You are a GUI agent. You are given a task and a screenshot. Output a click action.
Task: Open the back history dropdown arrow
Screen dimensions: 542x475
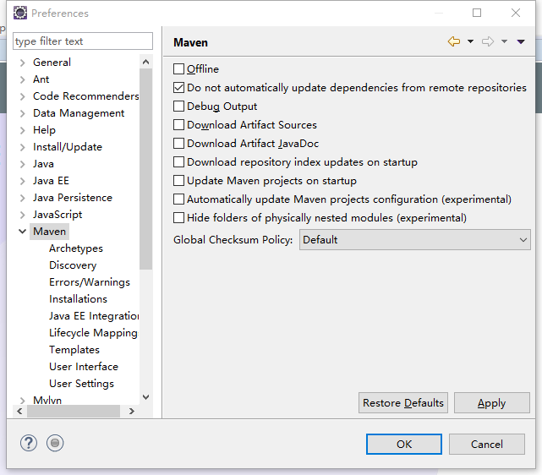point(470,41)
